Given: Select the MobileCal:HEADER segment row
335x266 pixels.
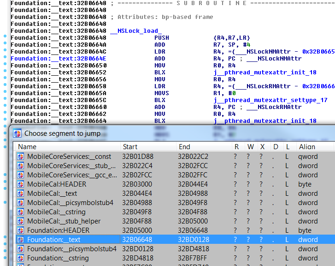Looking at the screenshot, I should click(x=175, y=184).
